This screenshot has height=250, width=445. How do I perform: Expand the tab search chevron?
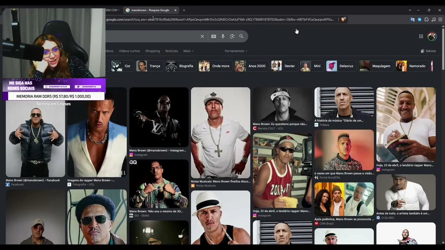410,10
